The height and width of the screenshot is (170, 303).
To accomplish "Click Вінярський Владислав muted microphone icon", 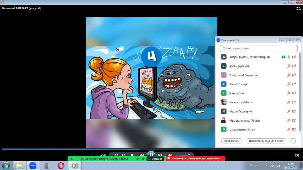I will 289,75.
